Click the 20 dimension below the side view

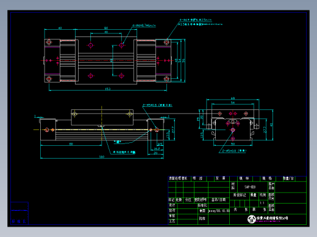(x=155, y=153)
